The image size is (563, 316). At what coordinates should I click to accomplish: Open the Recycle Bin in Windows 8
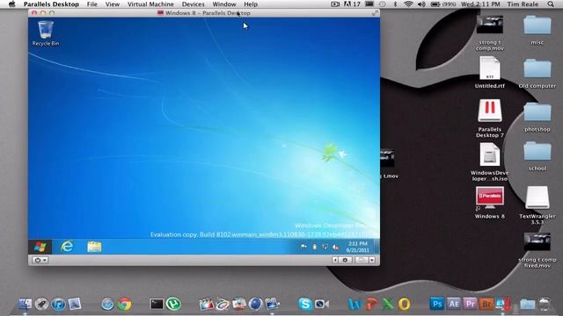pos(46,33)
